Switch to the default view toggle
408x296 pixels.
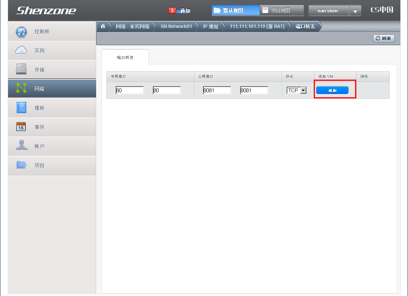point(235,10)
